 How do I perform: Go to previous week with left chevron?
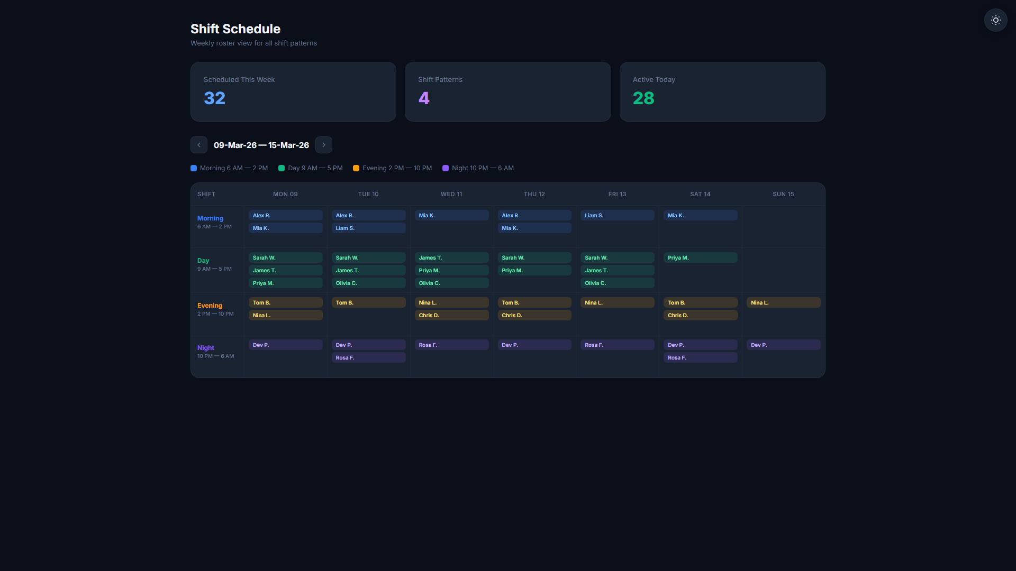tap(199, 145)
